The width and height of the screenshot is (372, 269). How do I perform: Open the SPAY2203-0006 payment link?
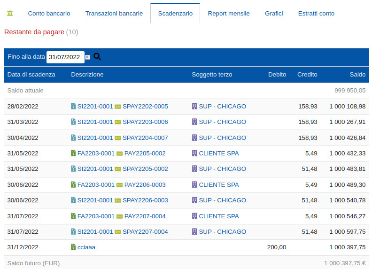[x=145, y=122]
